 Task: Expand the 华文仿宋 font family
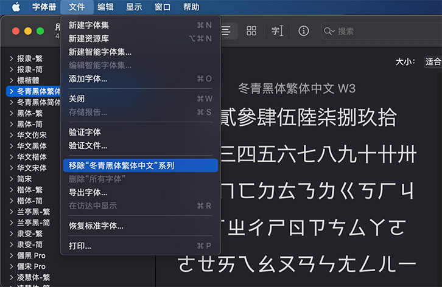pos(12,135)
